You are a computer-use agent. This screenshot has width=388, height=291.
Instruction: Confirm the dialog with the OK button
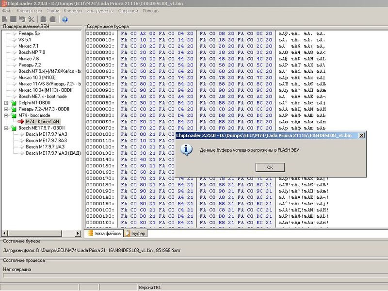tap(270, 167)
